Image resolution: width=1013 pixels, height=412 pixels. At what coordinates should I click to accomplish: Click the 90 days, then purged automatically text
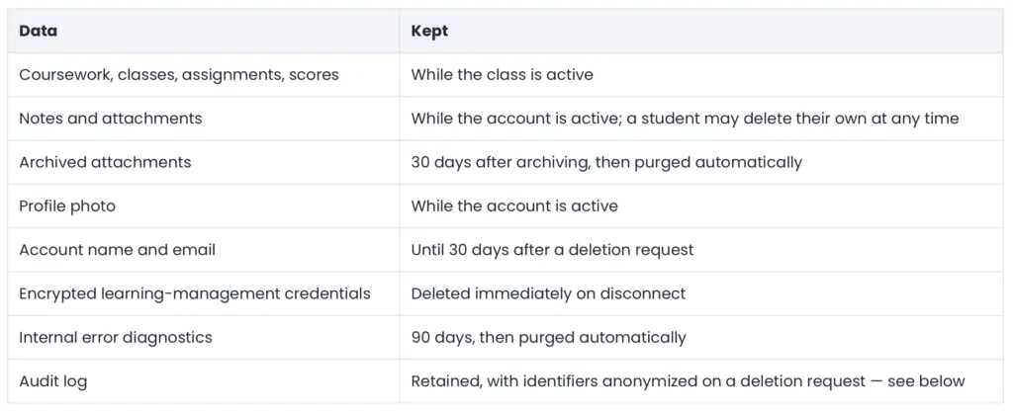(x=548, y=337)
